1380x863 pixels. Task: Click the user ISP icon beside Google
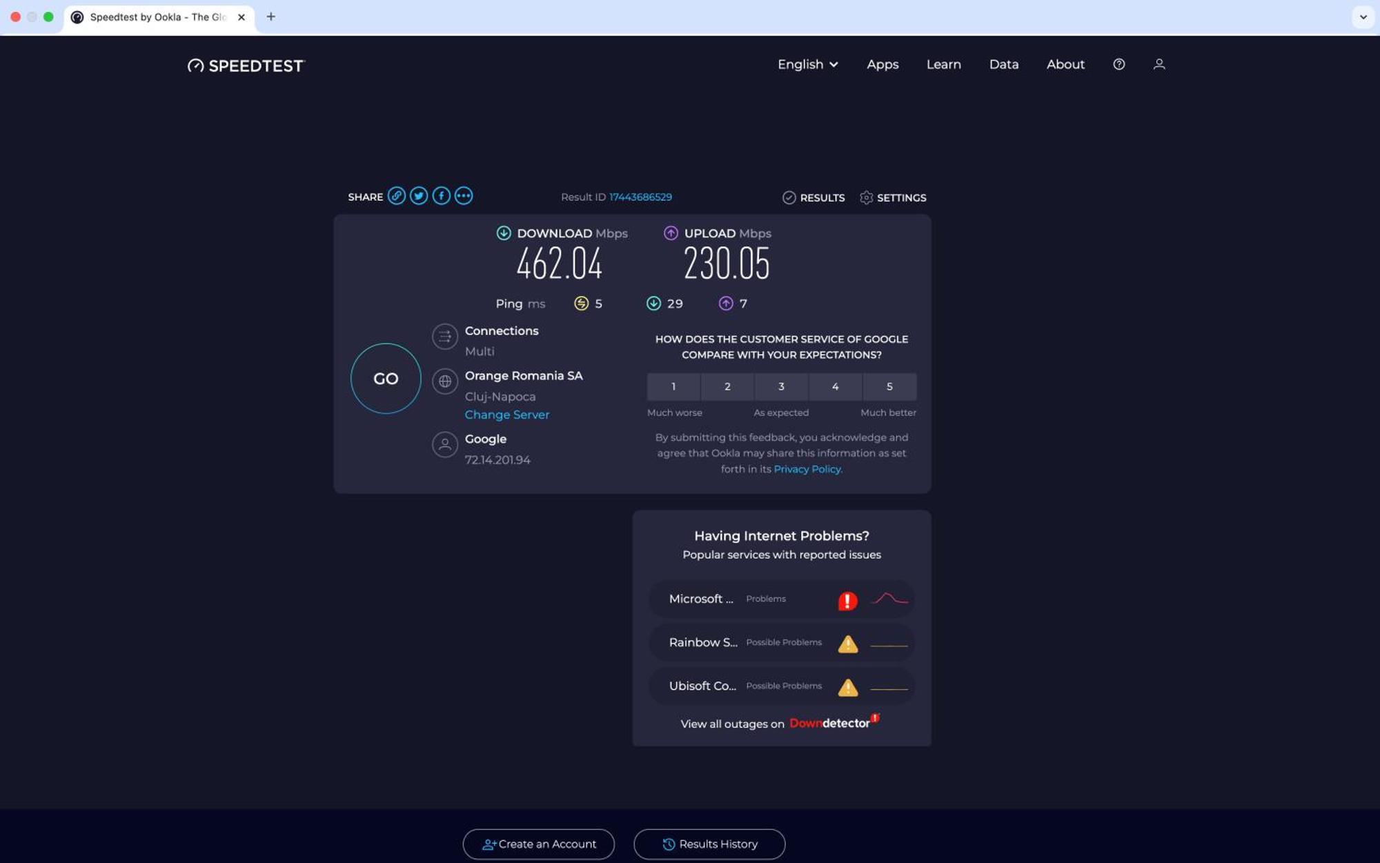[445, 445]
